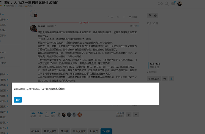
Task: Click the 分享 share button
Action: [x=35, y=131]
